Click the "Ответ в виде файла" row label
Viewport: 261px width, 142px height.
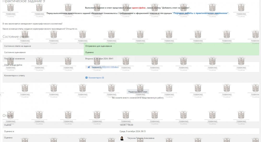pos(13,65)
